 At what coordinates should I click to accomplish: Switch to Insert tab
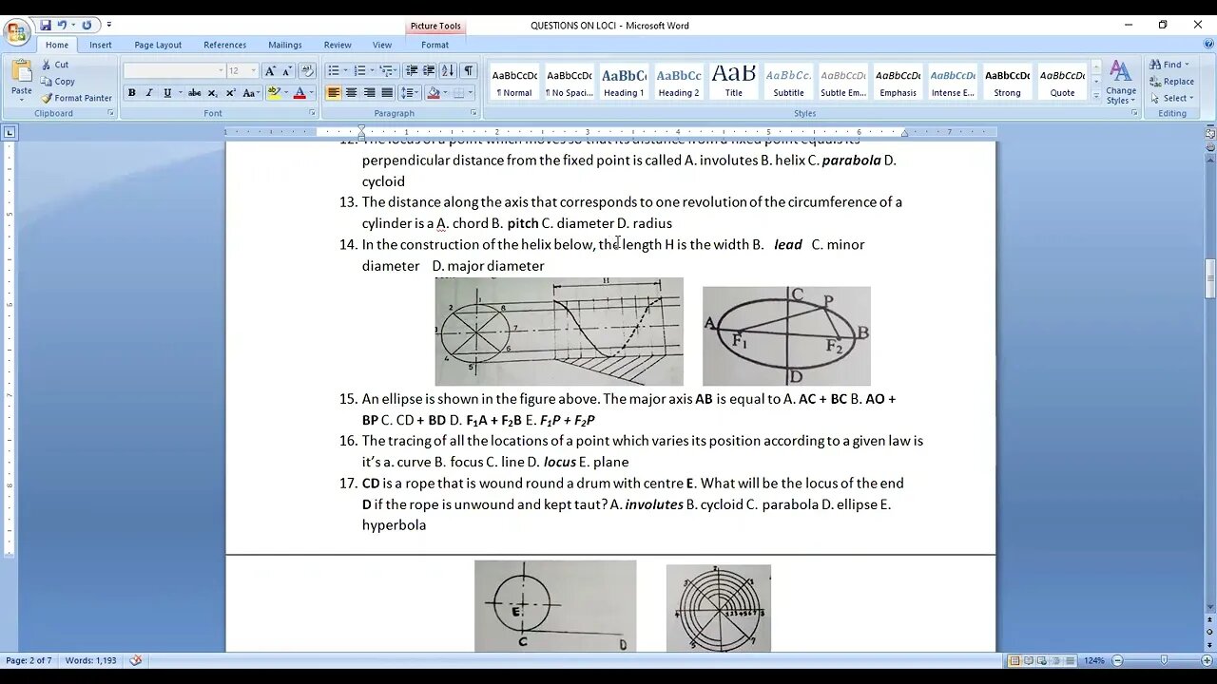(x=101, y=45)
